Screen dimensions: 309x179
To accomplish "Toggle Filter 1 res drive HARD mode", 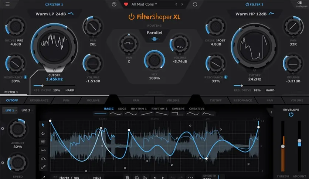I will coord(70,90).
